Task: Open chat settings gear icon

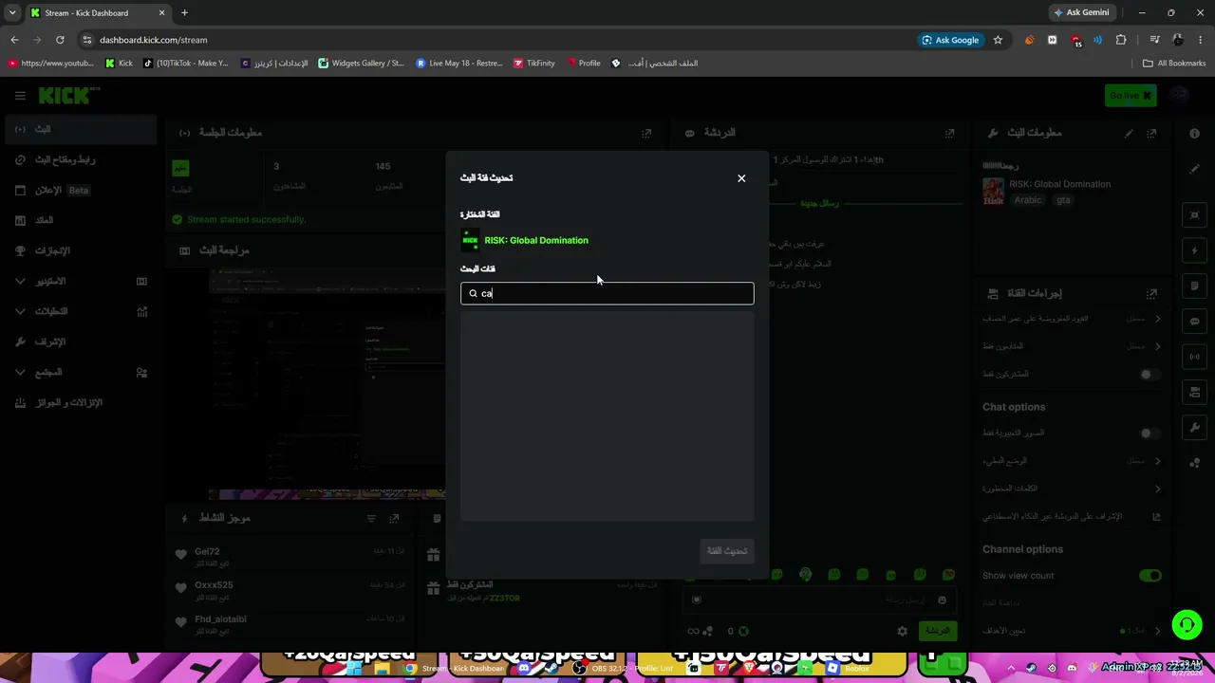Action: coord(902,631)
